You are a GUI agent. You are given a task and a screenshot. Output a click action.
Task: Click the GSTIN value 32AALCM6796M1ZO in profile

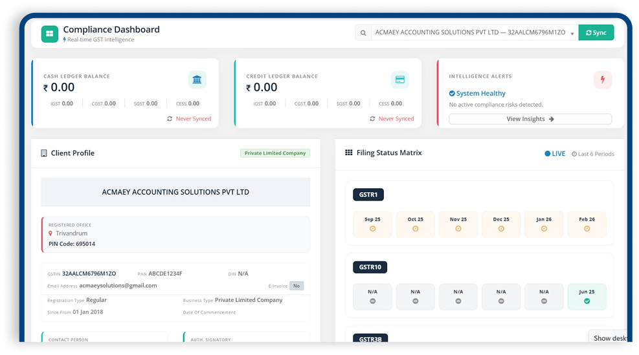(89, 274)
